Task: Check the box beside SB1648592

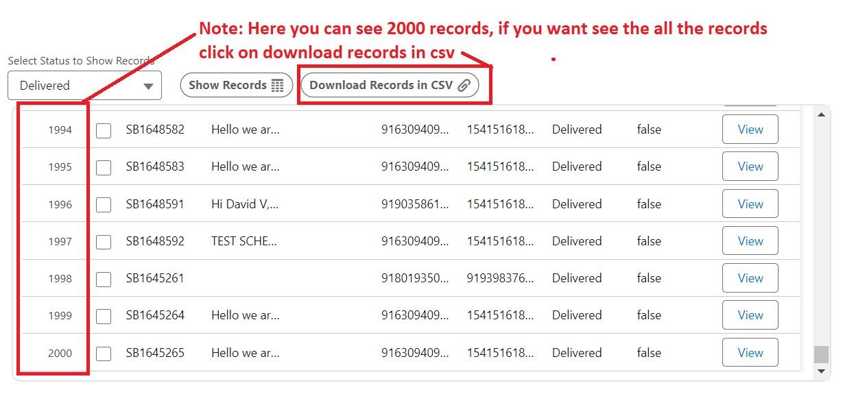Action: coord(104,242)
